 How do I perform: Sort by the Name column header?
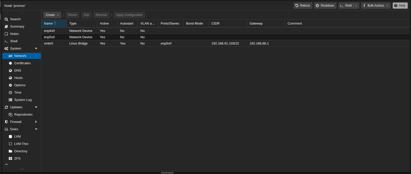click(x=48, y=24)
